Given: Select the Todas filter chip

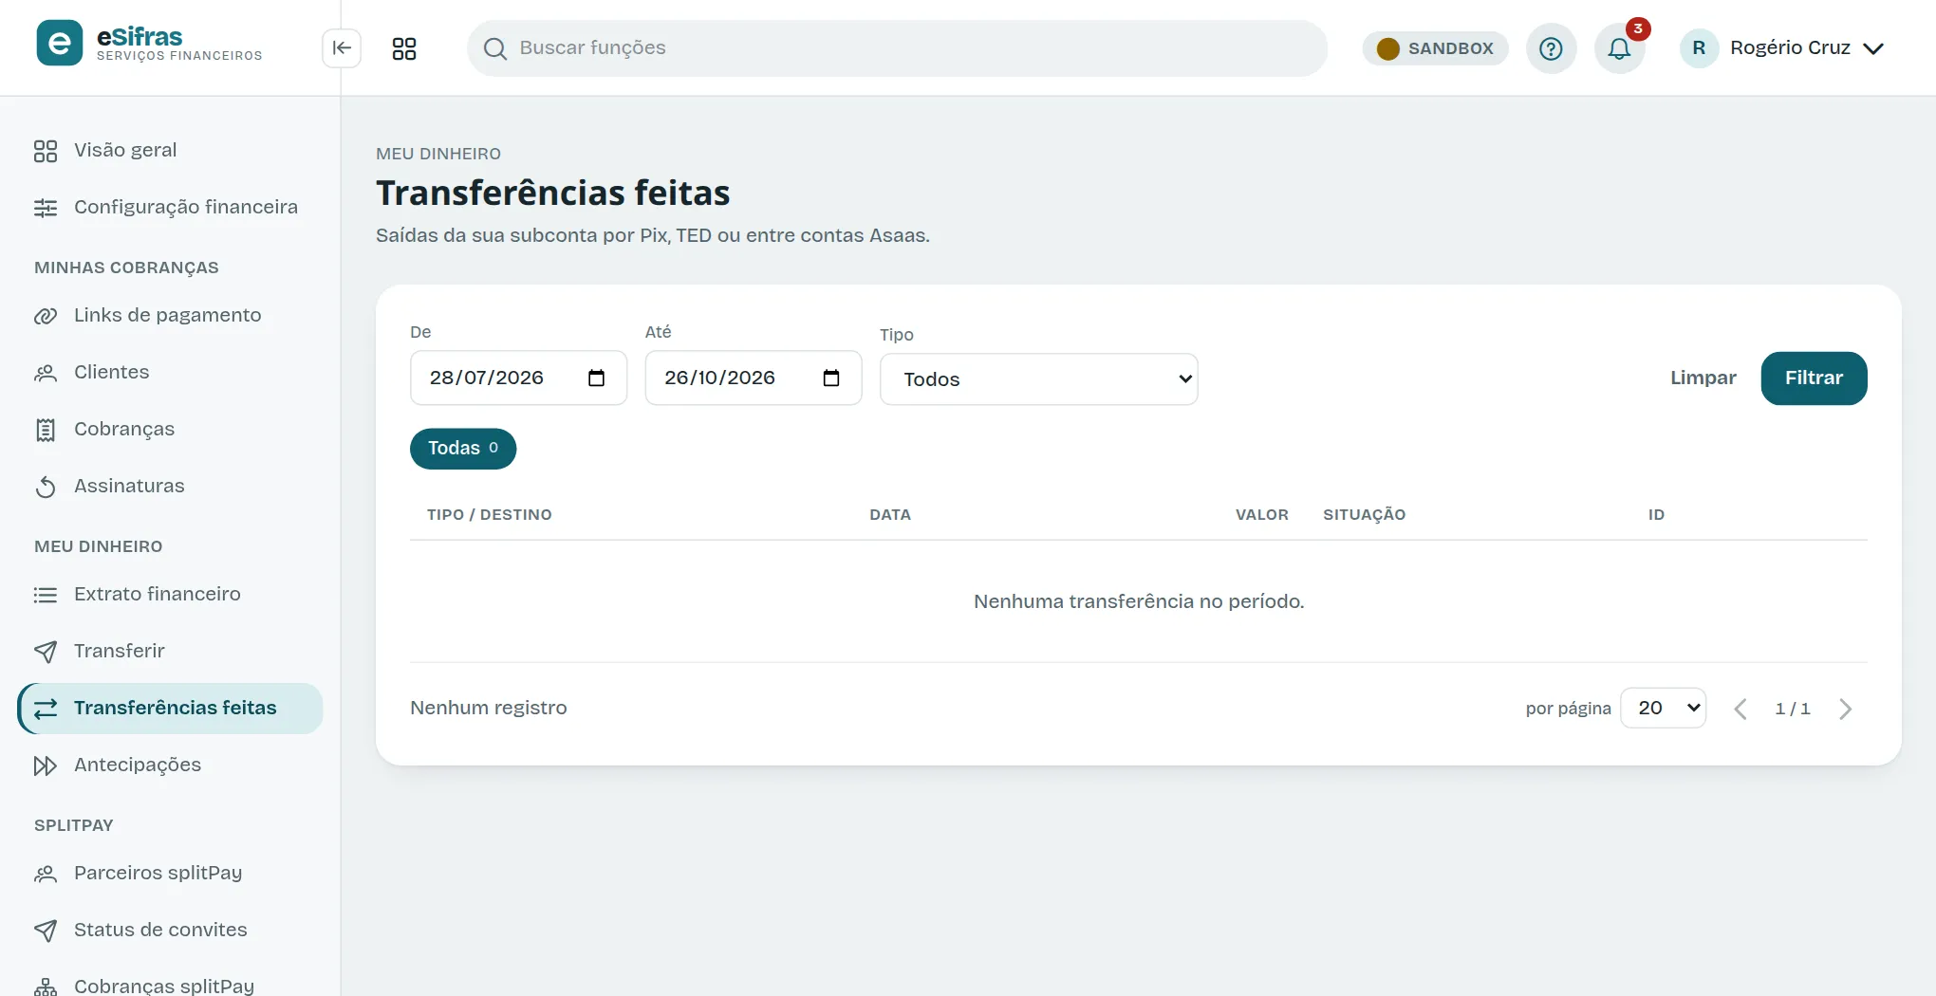Looking at the screenshot, I should pos(463,449).
